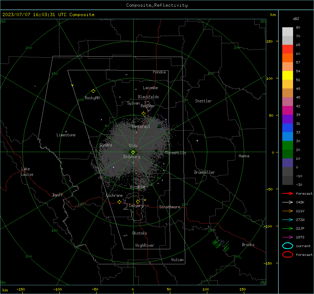Click the cyan current ellipse legend icon

(287, 246)
